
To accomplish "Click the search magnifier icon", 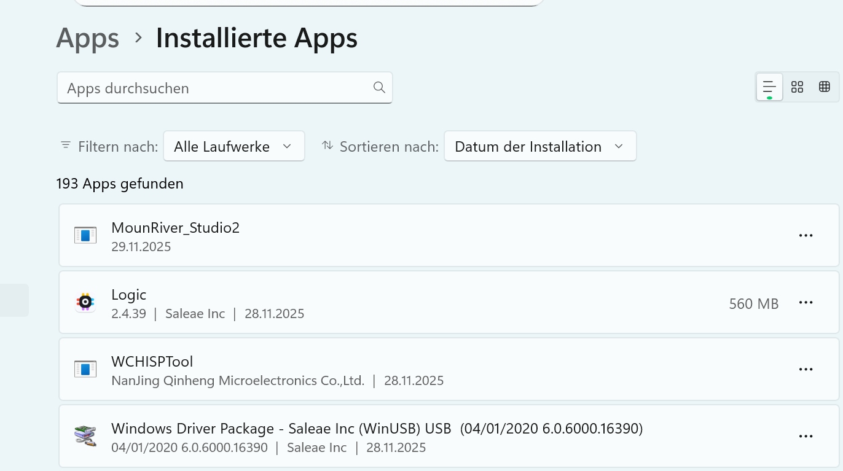I will point(379,88).
